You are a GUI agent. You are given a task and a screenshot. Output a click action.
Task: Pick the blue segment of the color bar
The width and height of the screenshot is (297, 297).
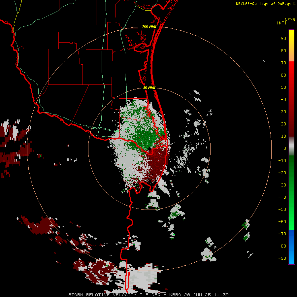(x=291, y=247)
